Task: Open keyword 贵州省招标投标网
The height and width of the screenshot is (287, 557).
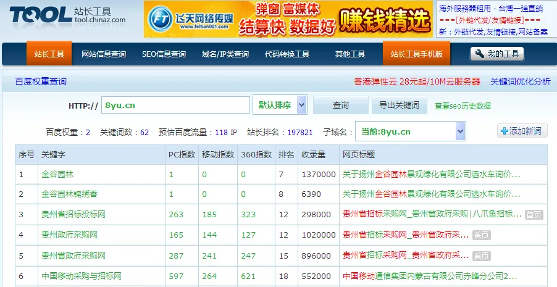Action: pyautogui.click(x=73, y=215)
